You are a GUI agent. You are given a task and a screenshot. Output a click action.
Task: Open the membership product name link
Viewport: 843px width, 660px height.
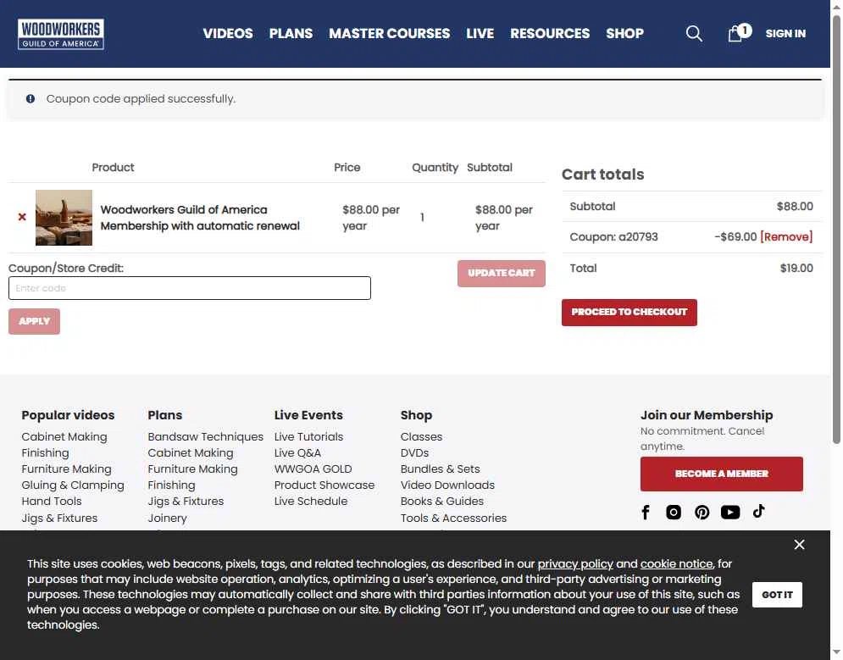pyautogui.click(x=200, y=218)
